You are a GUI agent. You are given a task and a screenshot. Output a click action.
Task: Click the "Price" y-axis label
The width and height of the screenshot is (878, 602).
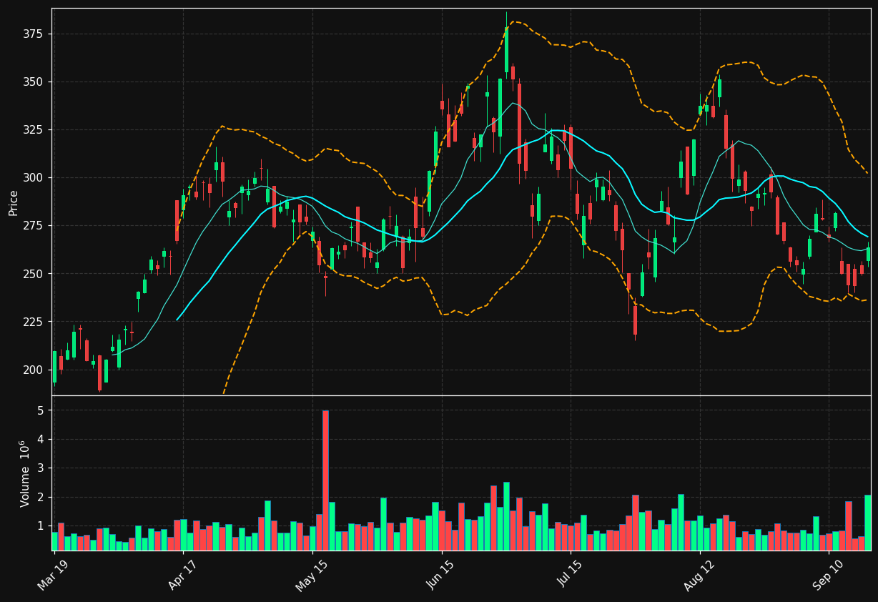coord(14,202)
